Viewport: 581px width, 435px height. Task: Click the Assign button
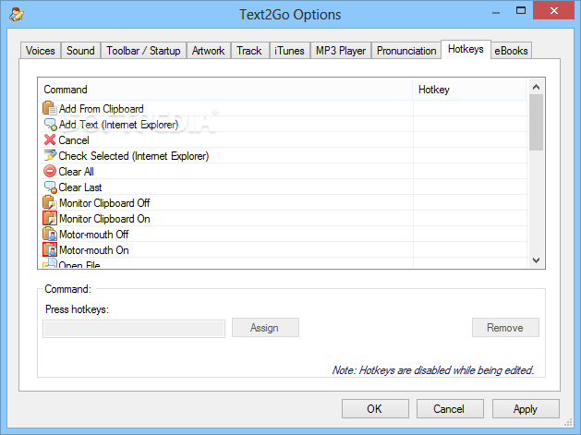265,328
